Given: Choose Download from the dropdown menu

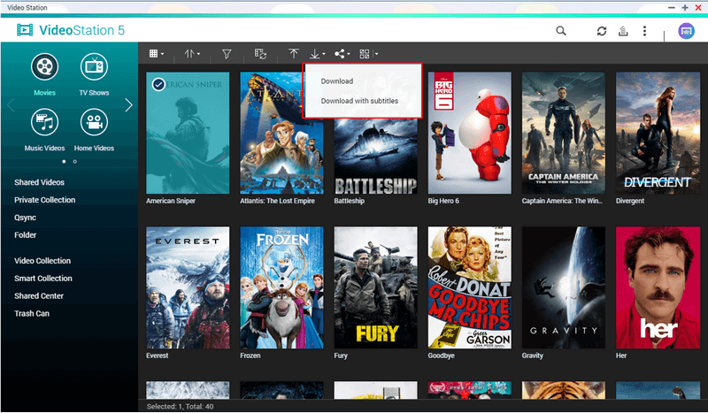Looking at the screenshot, I should click(337, 81).
